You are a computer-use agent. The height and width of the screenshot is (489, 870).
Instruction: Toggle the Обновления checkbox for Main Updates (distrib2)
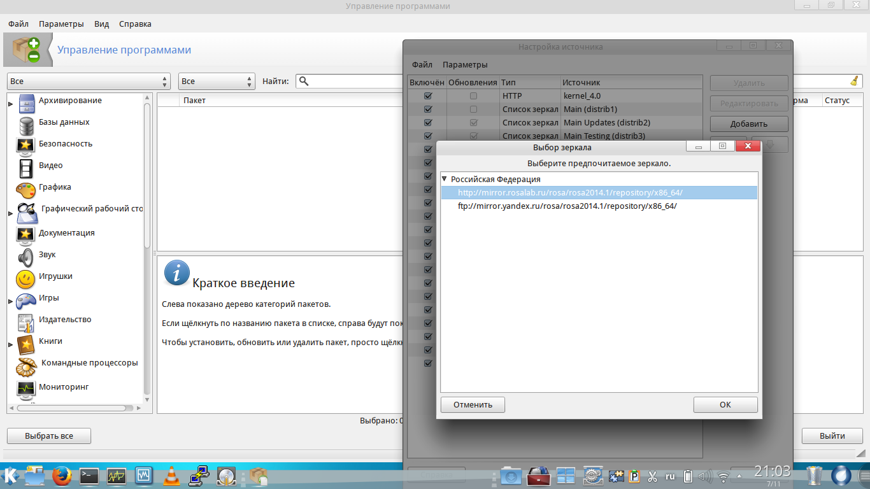tap(473, 122)
